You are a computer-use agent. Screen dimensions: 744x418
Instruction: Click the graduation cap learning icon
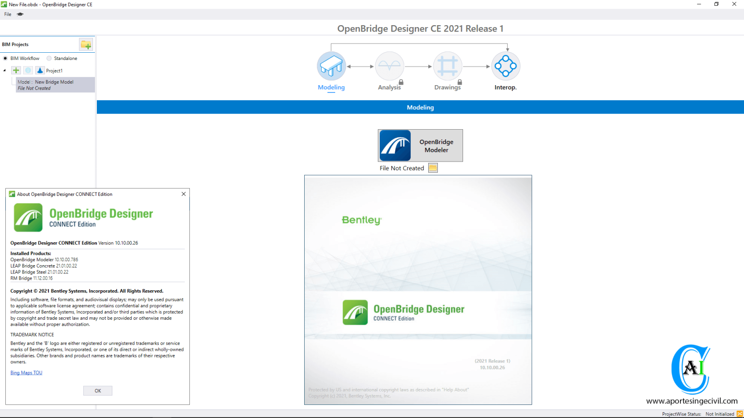20,14
